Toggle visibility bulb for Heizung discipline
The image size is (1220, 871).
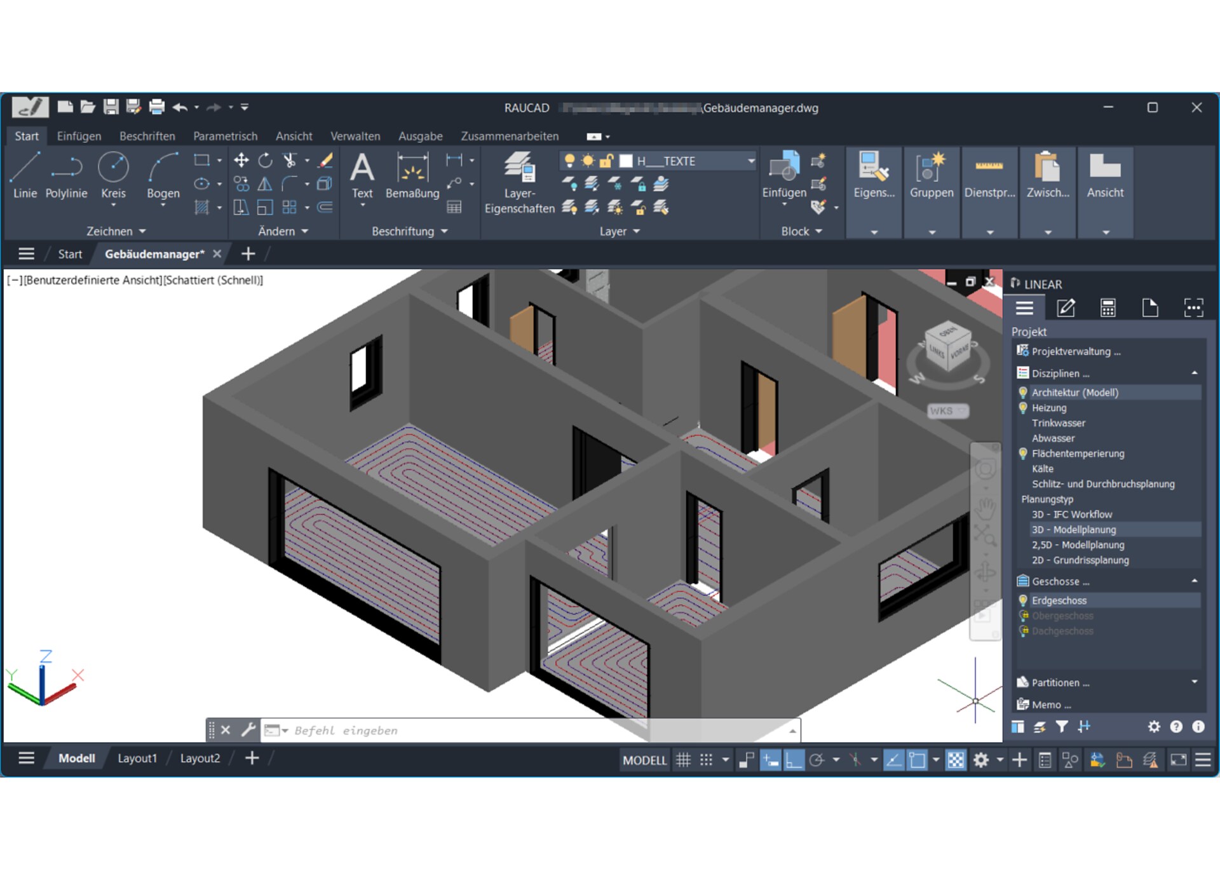coord(1022,408)
